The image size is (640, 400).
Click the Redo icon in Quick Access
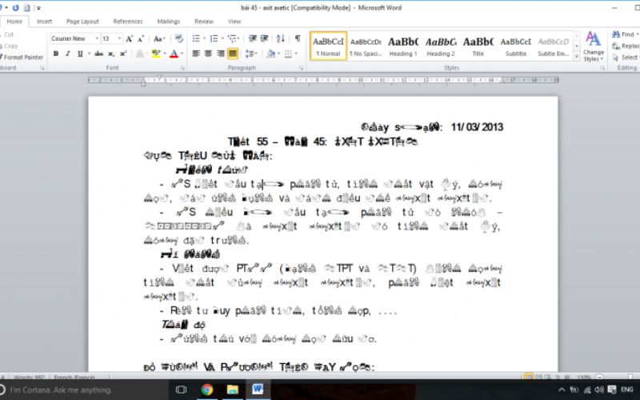tap(15, 8)
